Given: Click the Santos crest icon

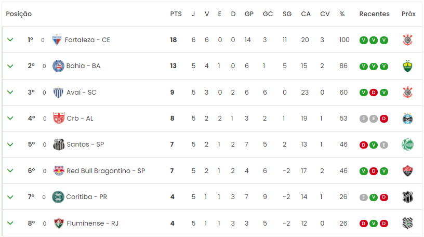Looking at the screenshot, I should pos(59,144).
